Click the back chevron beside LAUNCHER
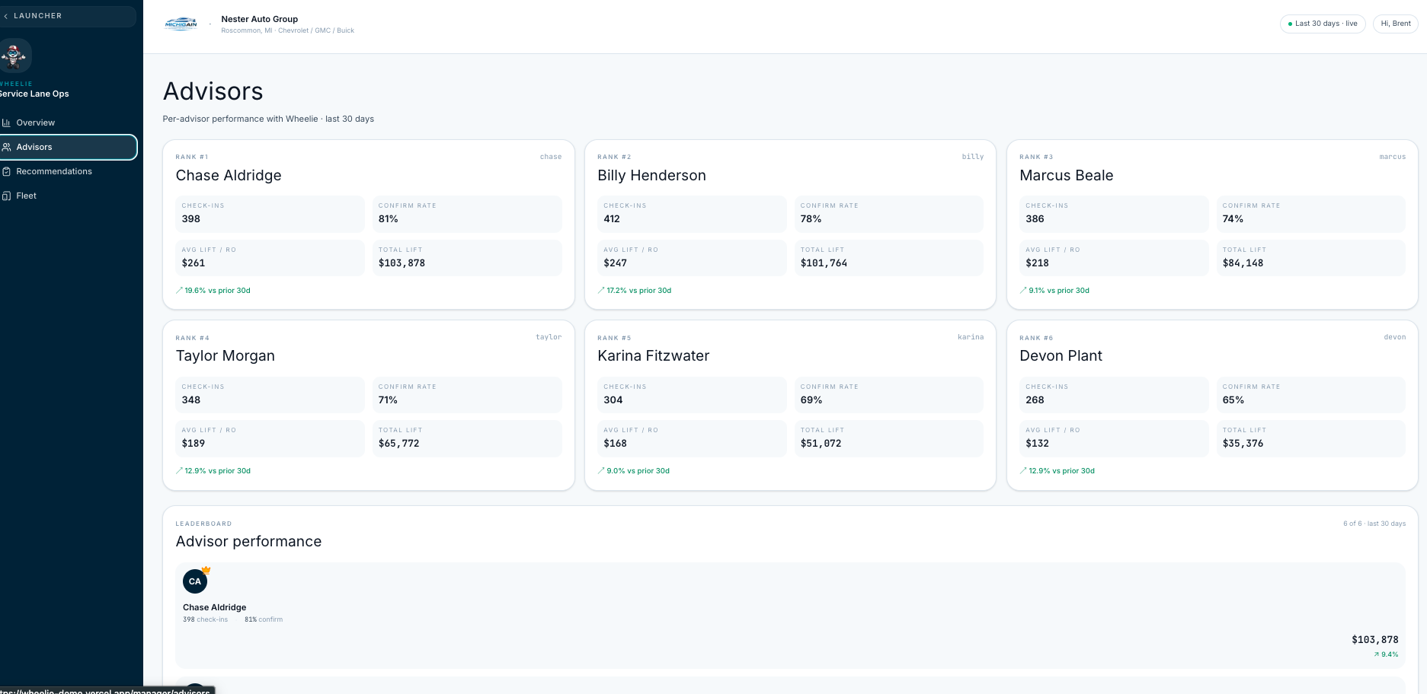1427x694 pixels. 6,16
